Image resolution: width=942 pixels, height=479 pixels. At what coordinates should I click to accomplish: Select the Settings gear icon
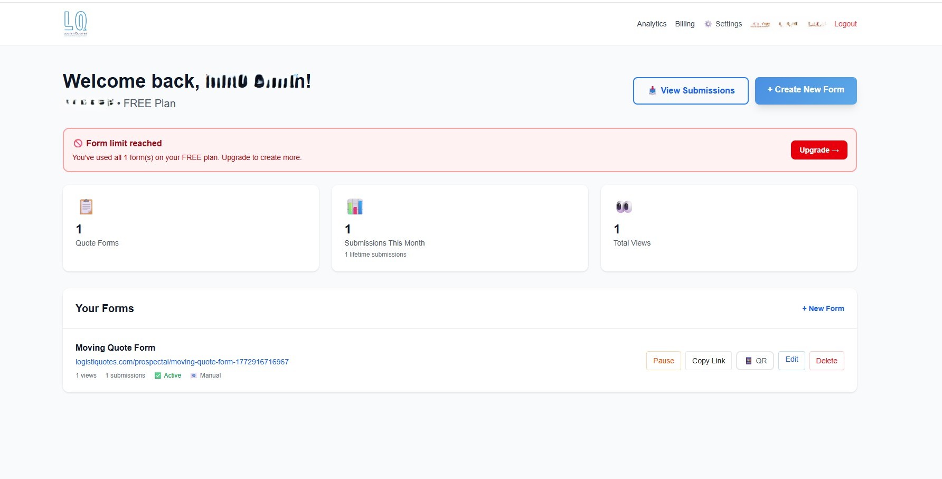coord(708,24)
